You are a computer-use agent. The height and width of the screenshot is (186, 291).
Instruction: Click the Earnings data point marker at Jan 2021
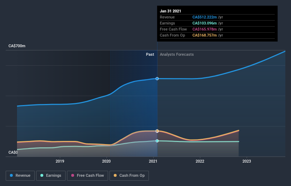157,141
